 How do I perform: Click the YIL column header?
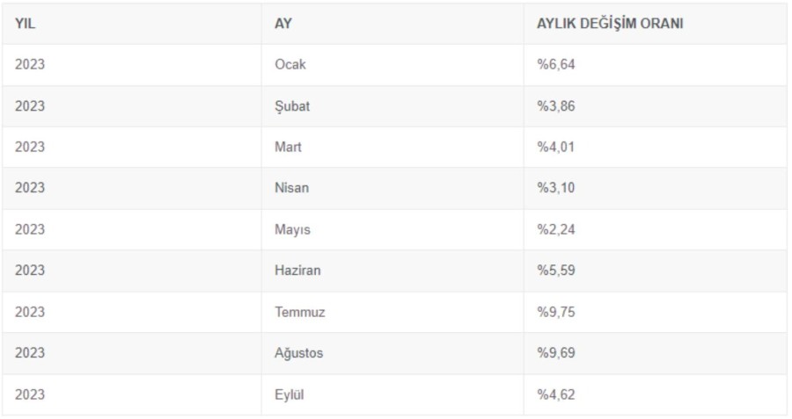(25, 24)
